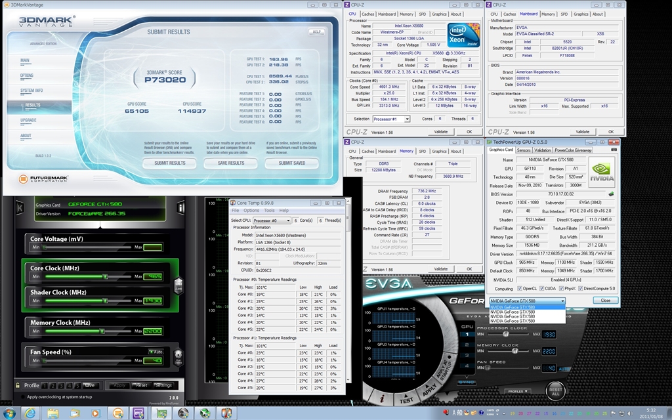The width and height of the screenshot is (672, 420).
Task: Open the Core Temp File menu
Action: [236, 211]
